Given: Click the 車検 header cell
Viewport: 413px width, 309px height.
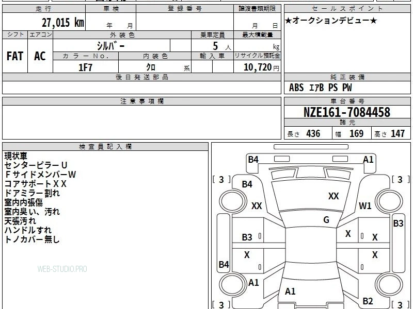Looking at the screenshot, I should pyautogui.click(x=111, y=9).
